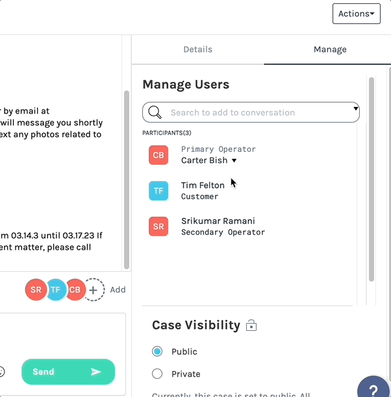This screenshot has height=397, width=391.
Task: Select the Private visibility option
Action: [x=157, y=374]
